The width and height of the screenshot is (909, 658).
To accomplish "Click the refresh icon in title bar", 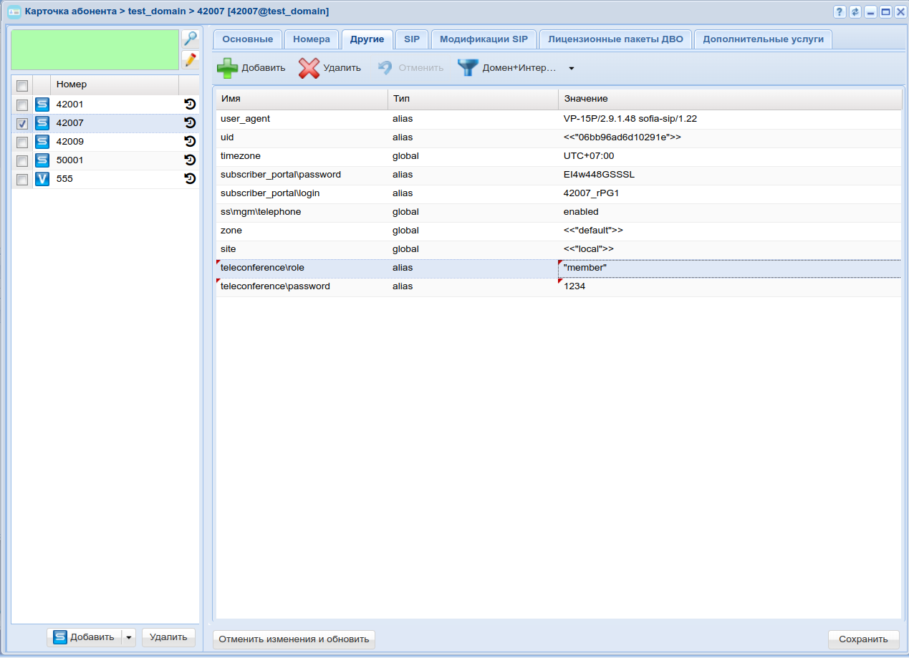I will (x=855, y=12).
